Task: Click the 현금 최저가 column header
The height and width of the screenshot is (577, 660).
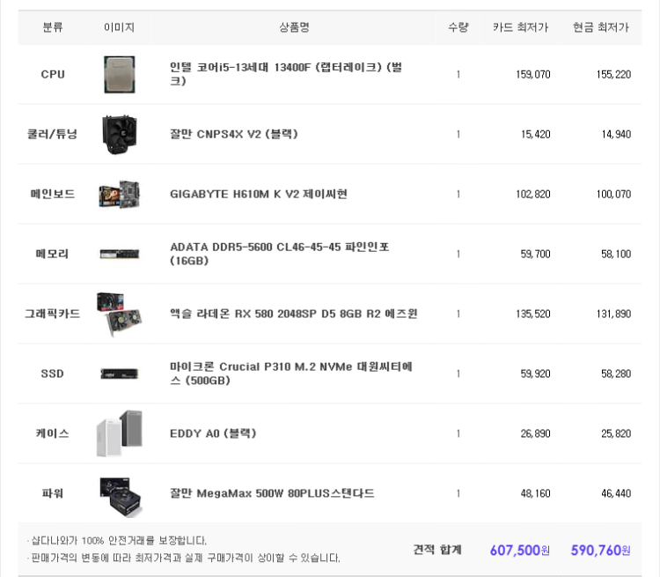Action: point(601,27)
